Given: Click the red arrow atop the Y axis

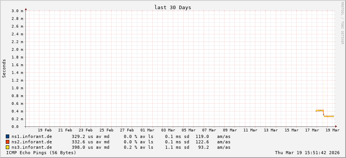Looking at the screenshot, I should pyautogui.click(x=26, y=9).
